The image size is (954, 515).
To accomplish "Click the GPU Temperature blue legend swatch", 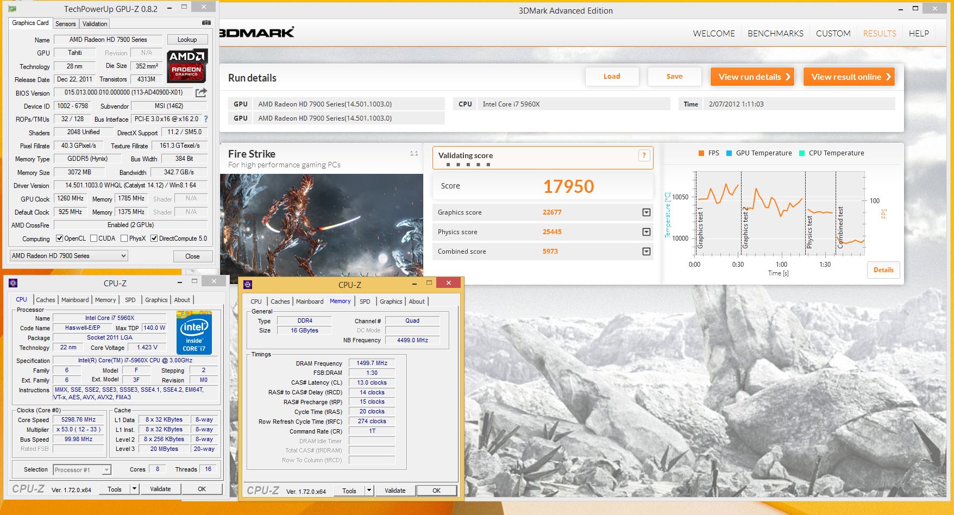I will point(729,153).
